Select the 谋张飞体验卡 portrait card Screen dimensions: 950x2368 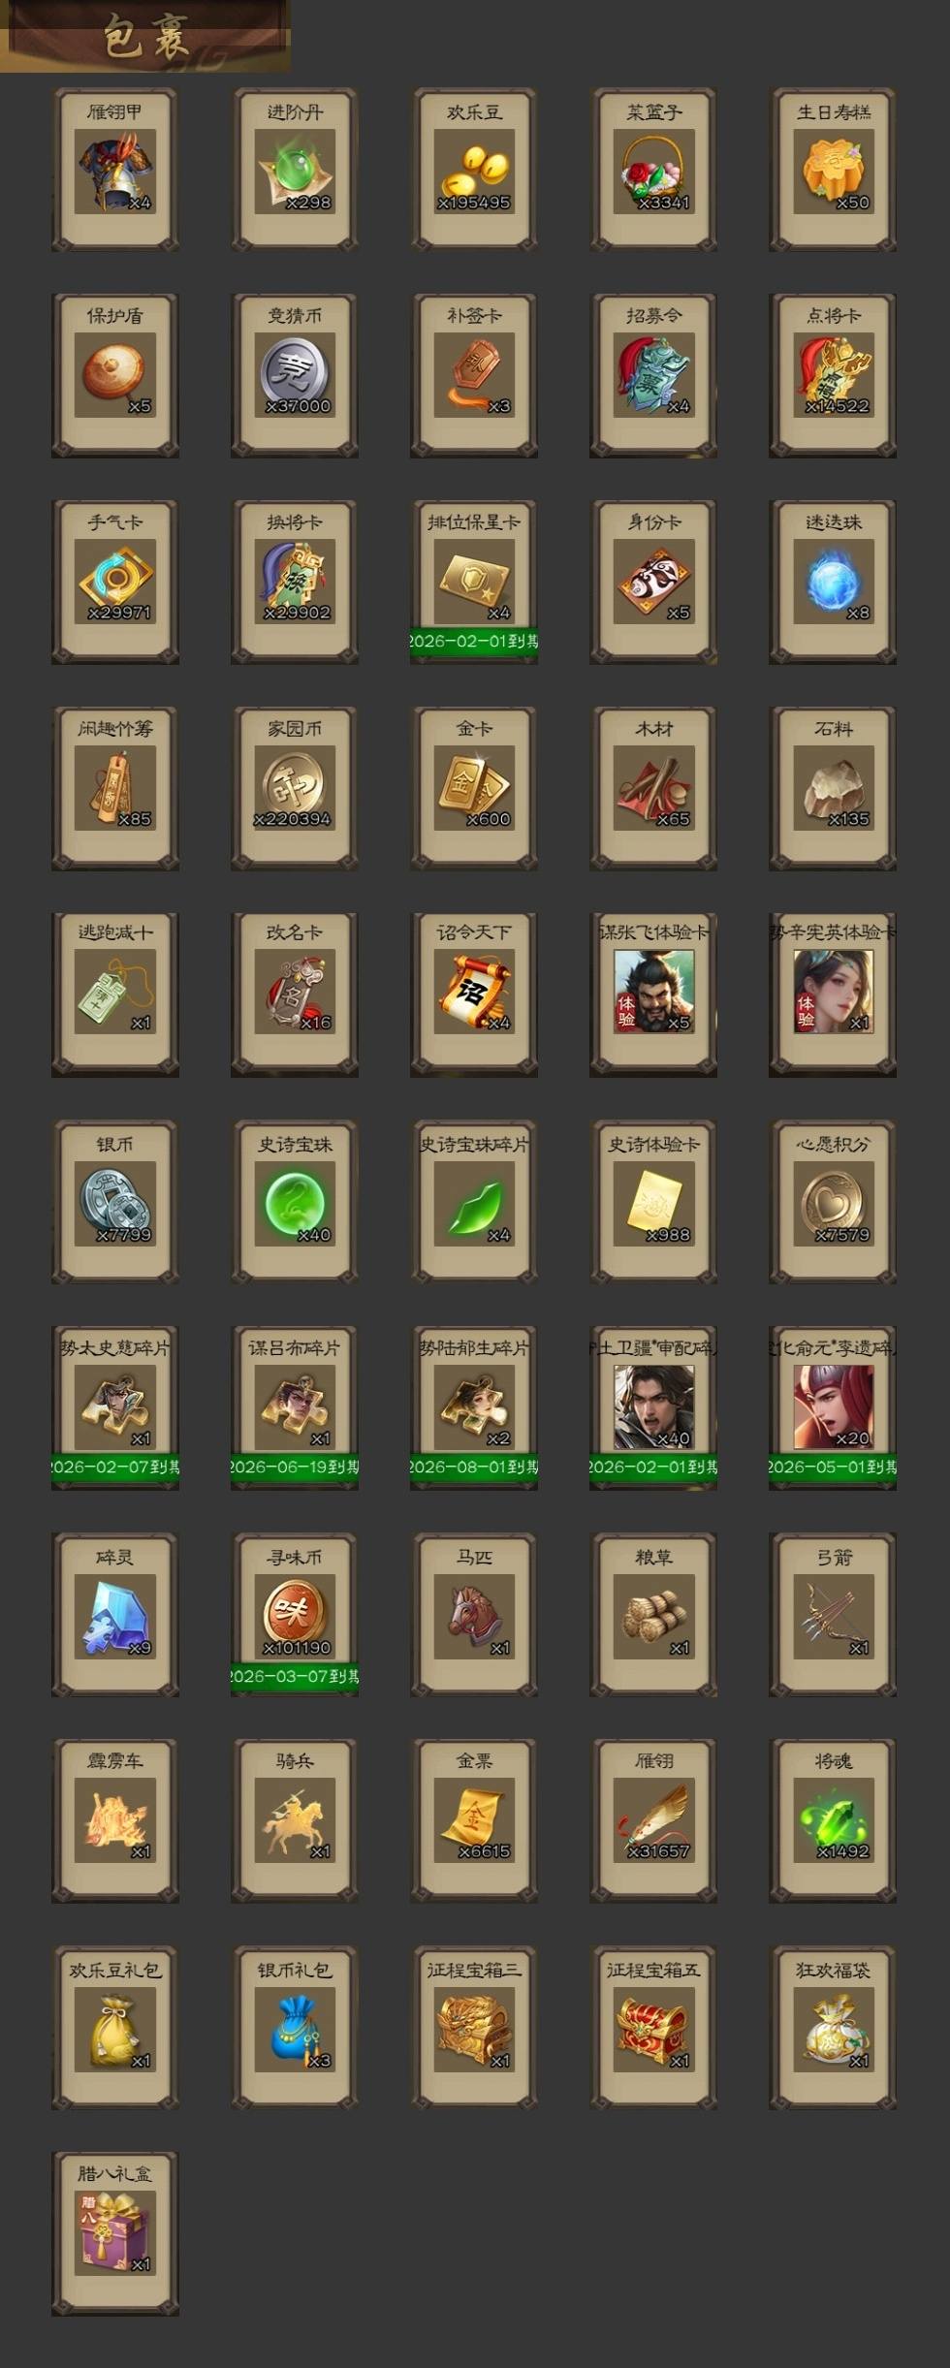tap(653, 995)
